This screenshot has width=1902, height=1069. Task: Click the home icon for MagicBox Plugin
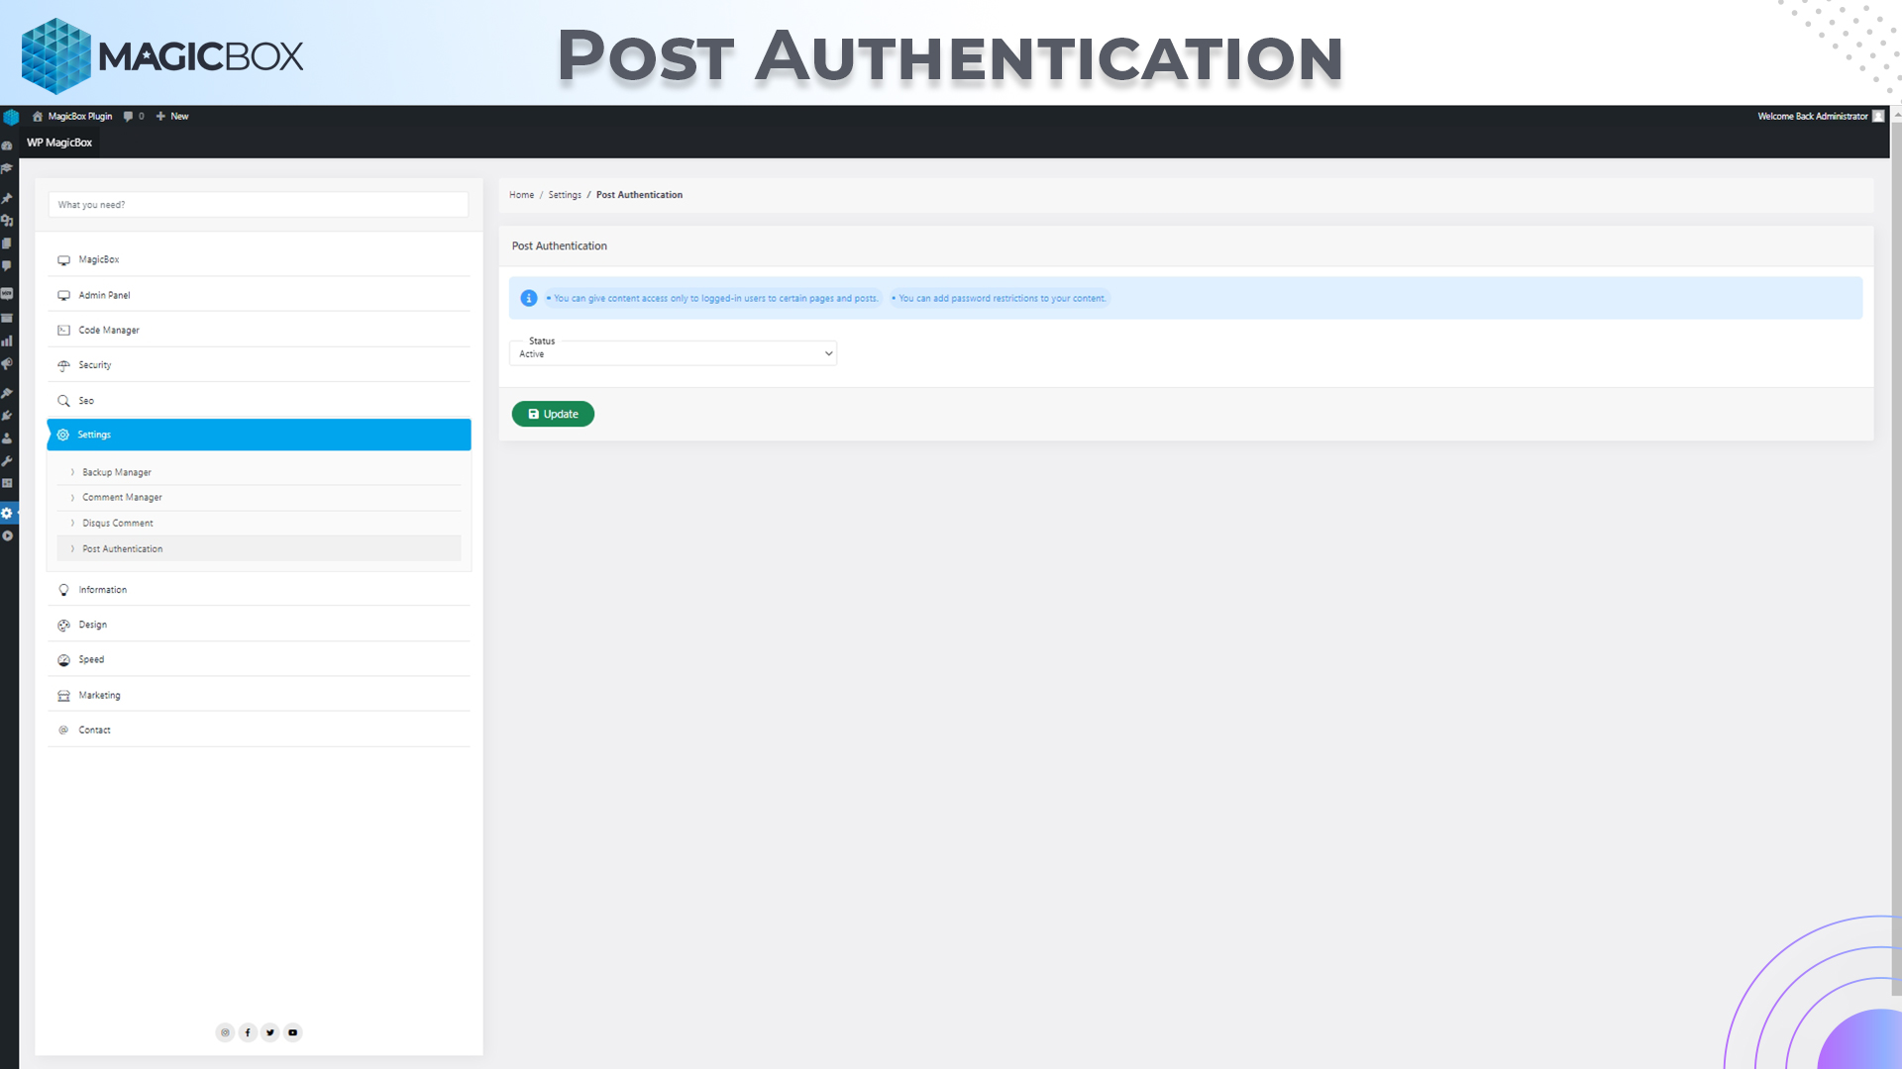[x=38, y=116]
